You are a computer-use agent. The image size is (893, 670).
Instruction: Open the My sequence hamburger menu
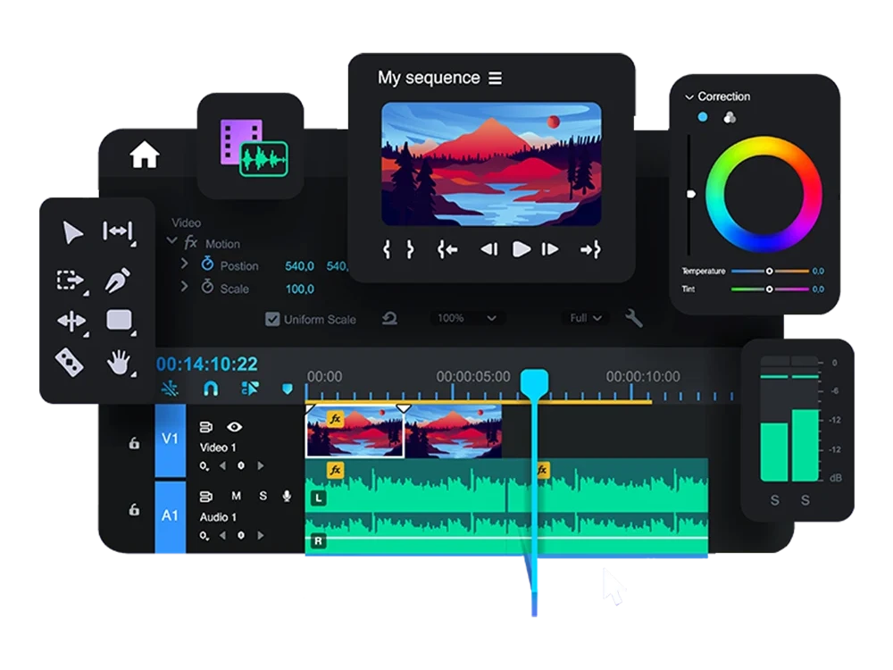(x=495, y=79)
